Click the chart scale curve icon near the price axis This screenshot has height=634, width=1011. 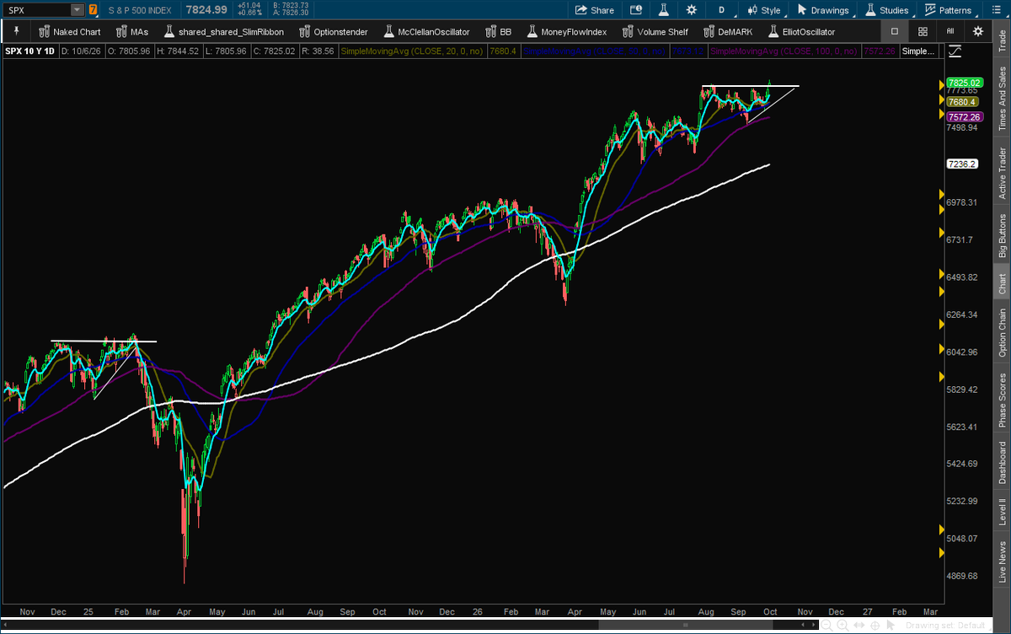point(954,51)
